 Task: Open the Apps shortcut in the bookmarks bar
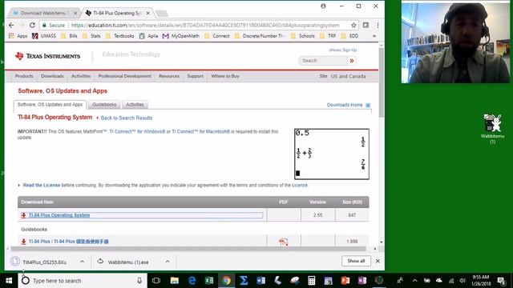pyautogui.click(x=18, y=36)
